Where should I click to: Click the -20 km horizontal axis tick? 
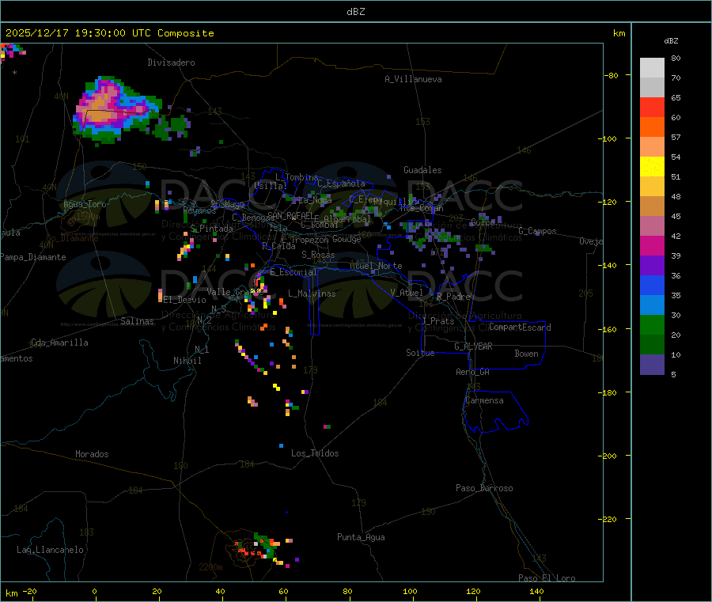30,592
